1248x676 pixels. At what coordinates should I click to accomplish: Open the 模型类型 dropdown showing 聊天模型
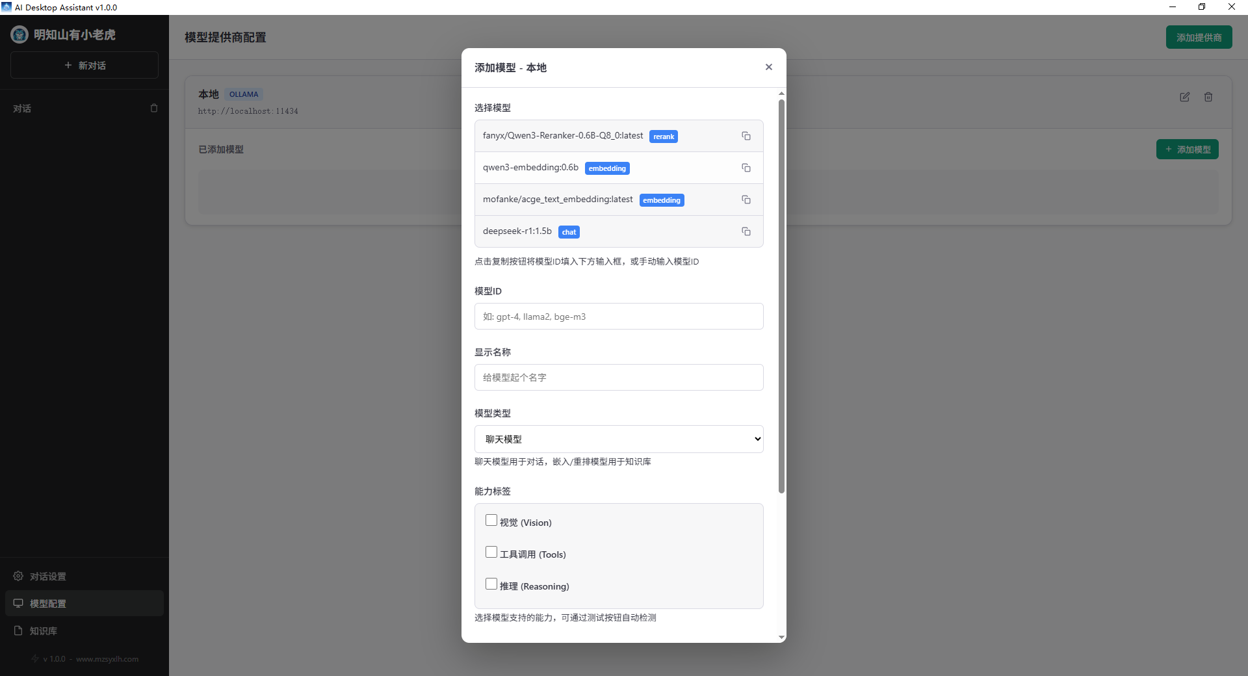pyautogui.click(x=619, y=439)
